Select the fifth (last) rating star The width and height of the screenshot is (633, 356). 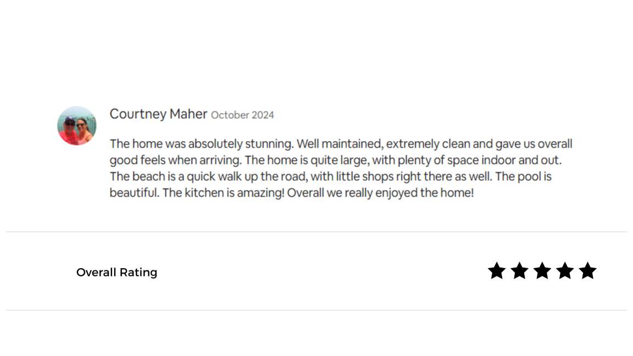point(587,271)
